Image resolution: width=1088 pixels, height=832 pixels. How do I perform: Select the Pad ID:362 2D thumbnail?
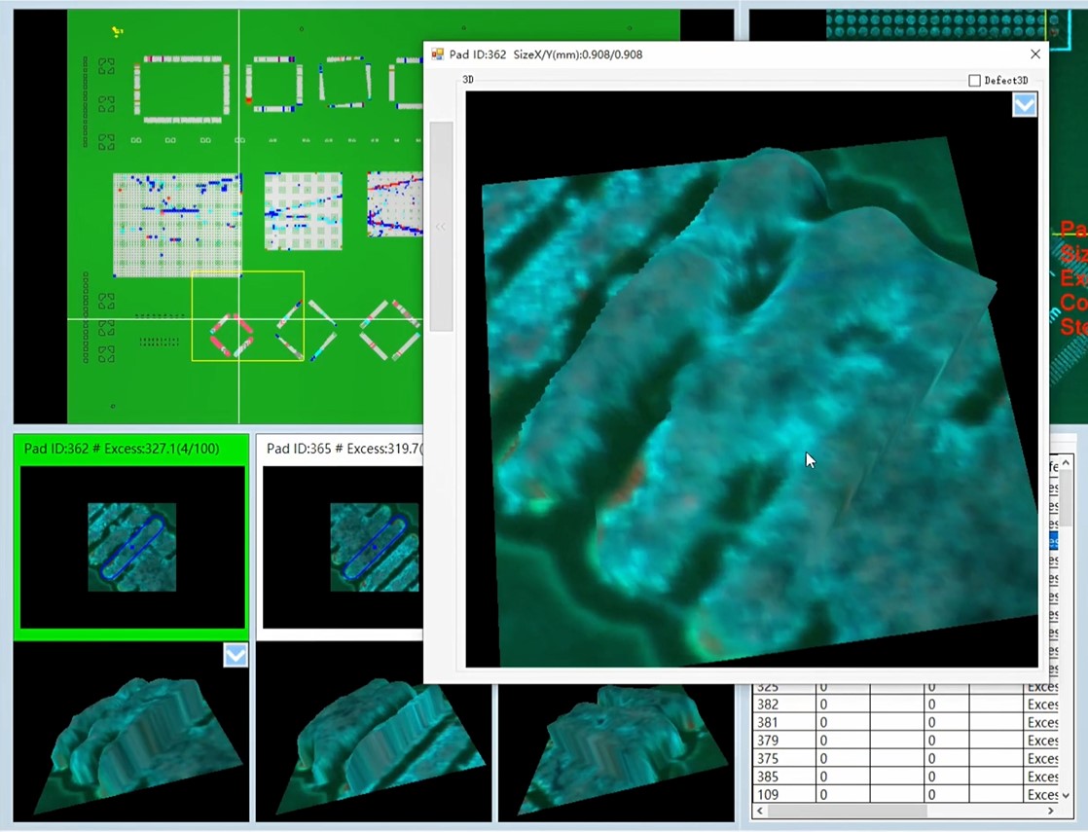(131, 546)
